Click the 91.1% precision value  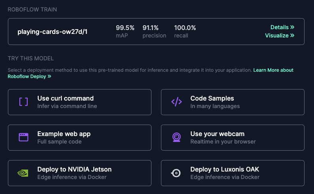[150, 28]
